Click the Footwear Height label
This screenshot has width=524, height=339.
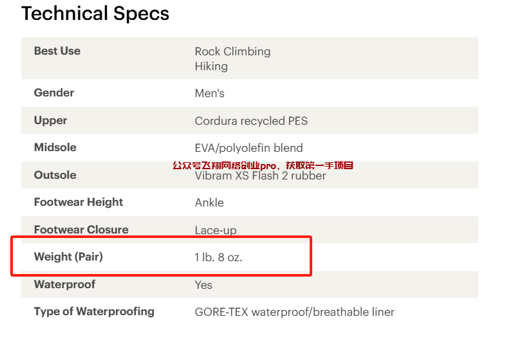pos(79,202)
